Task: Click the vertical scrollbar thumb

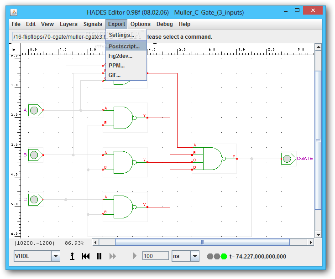Action: coord(318,140)
